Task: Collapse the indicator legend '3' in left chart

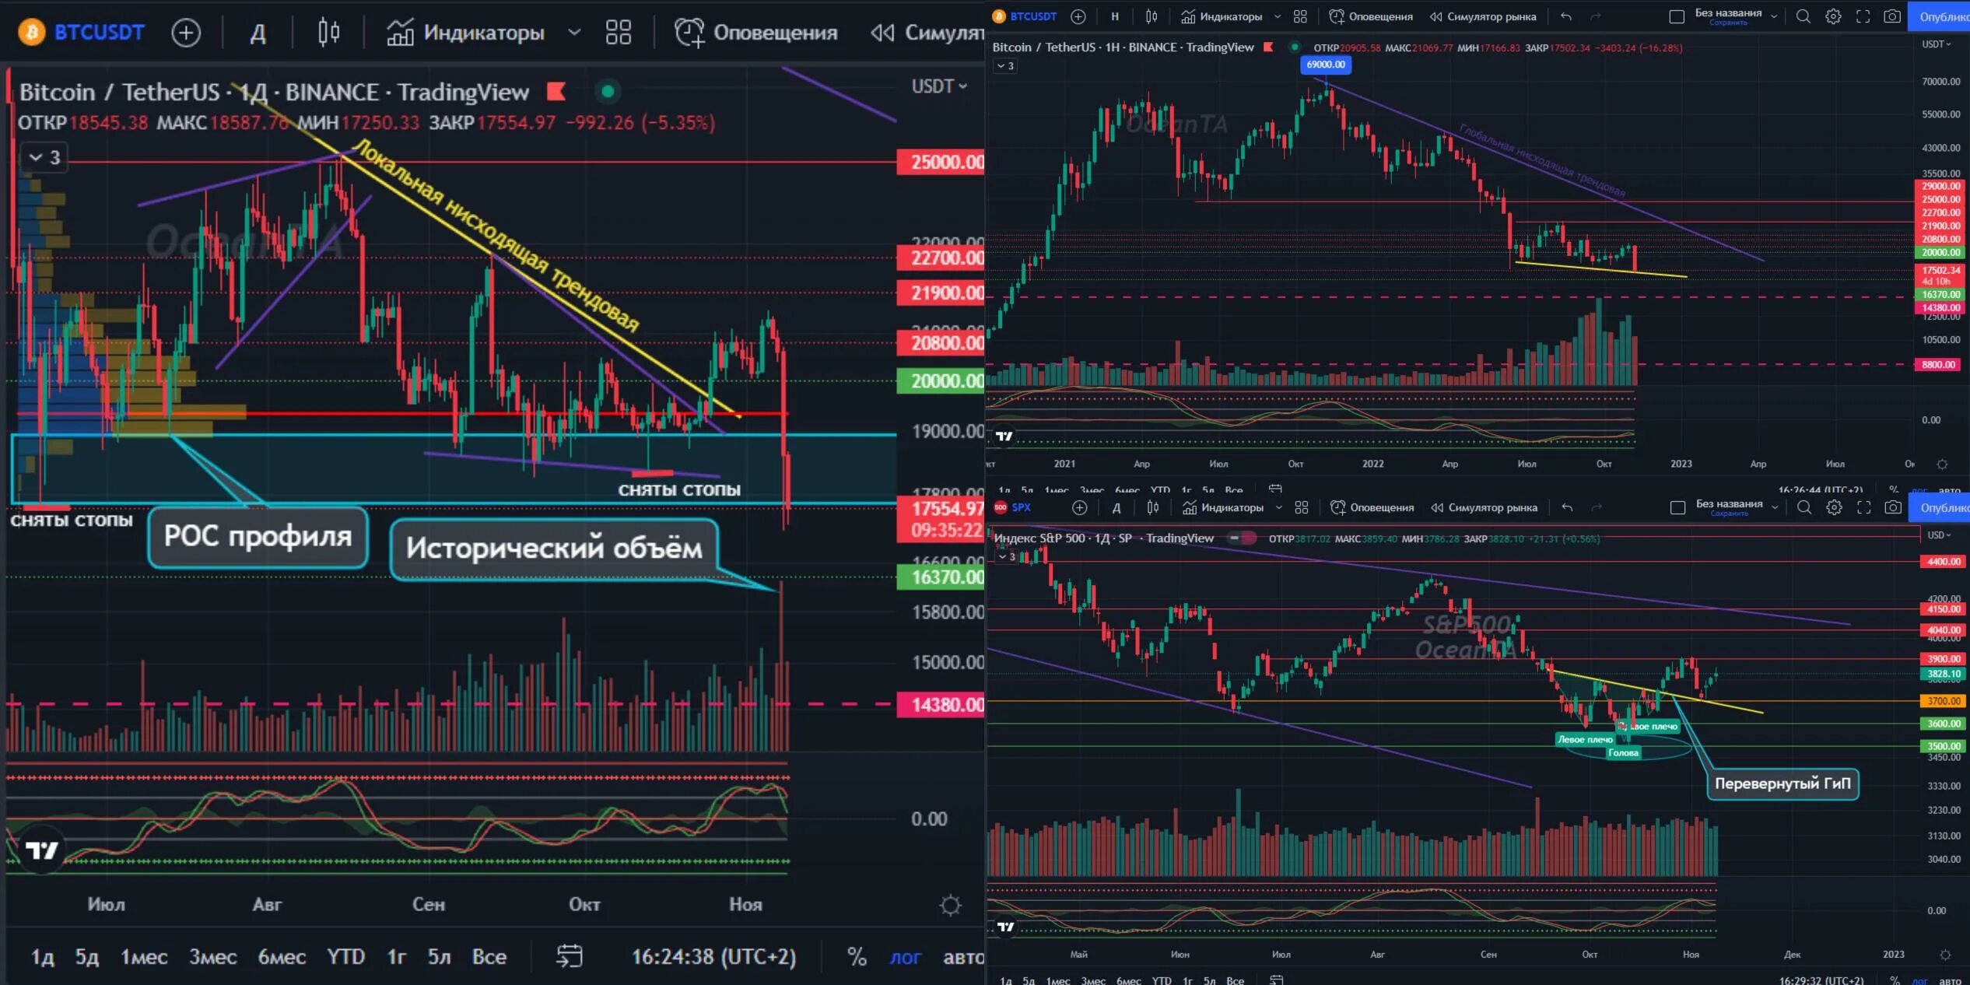Action: (x=44, y=157)
